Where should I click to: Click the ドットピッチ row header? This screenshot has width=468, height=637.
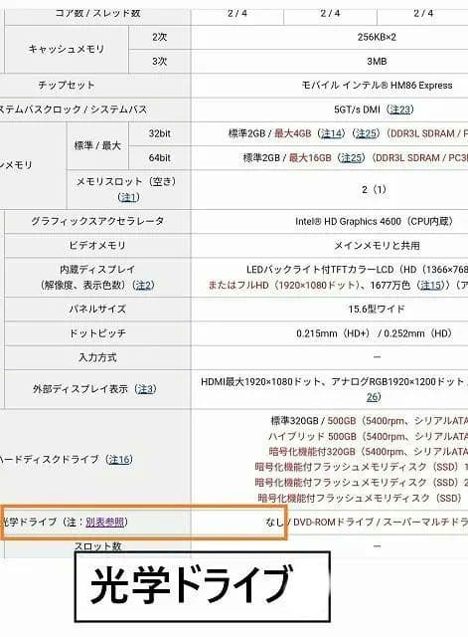tap(97, 333)
